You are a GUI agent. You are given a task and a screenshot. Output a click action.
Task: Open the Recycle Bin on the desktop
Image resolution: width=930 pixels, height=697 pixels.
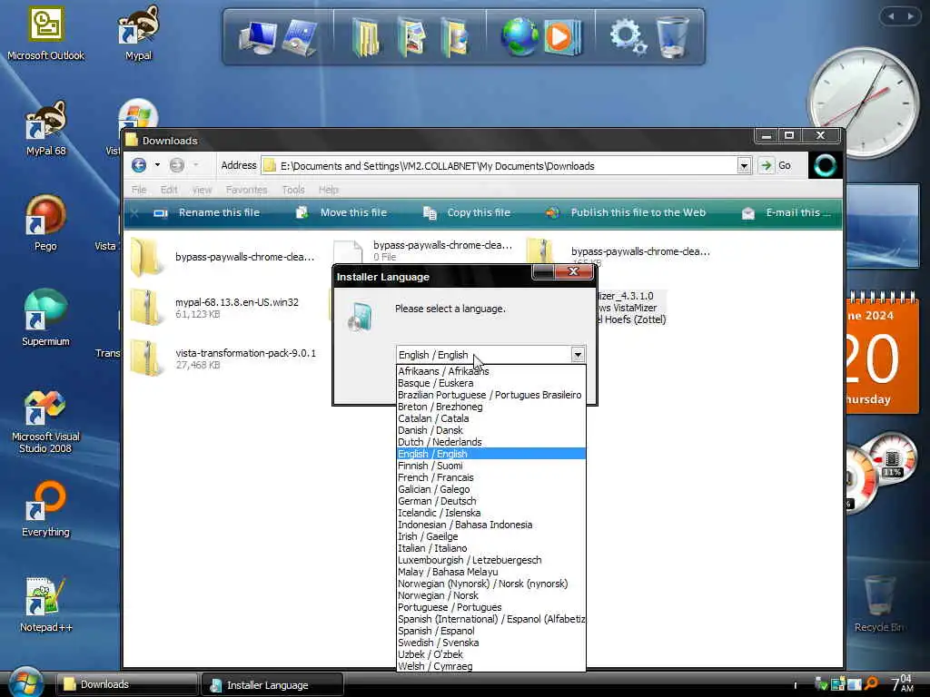coord(878,604)
